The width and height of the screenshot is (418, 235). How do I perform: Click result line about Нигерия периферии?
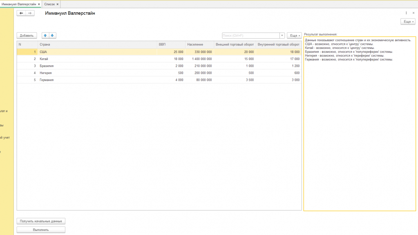click(x=344, y=55)
